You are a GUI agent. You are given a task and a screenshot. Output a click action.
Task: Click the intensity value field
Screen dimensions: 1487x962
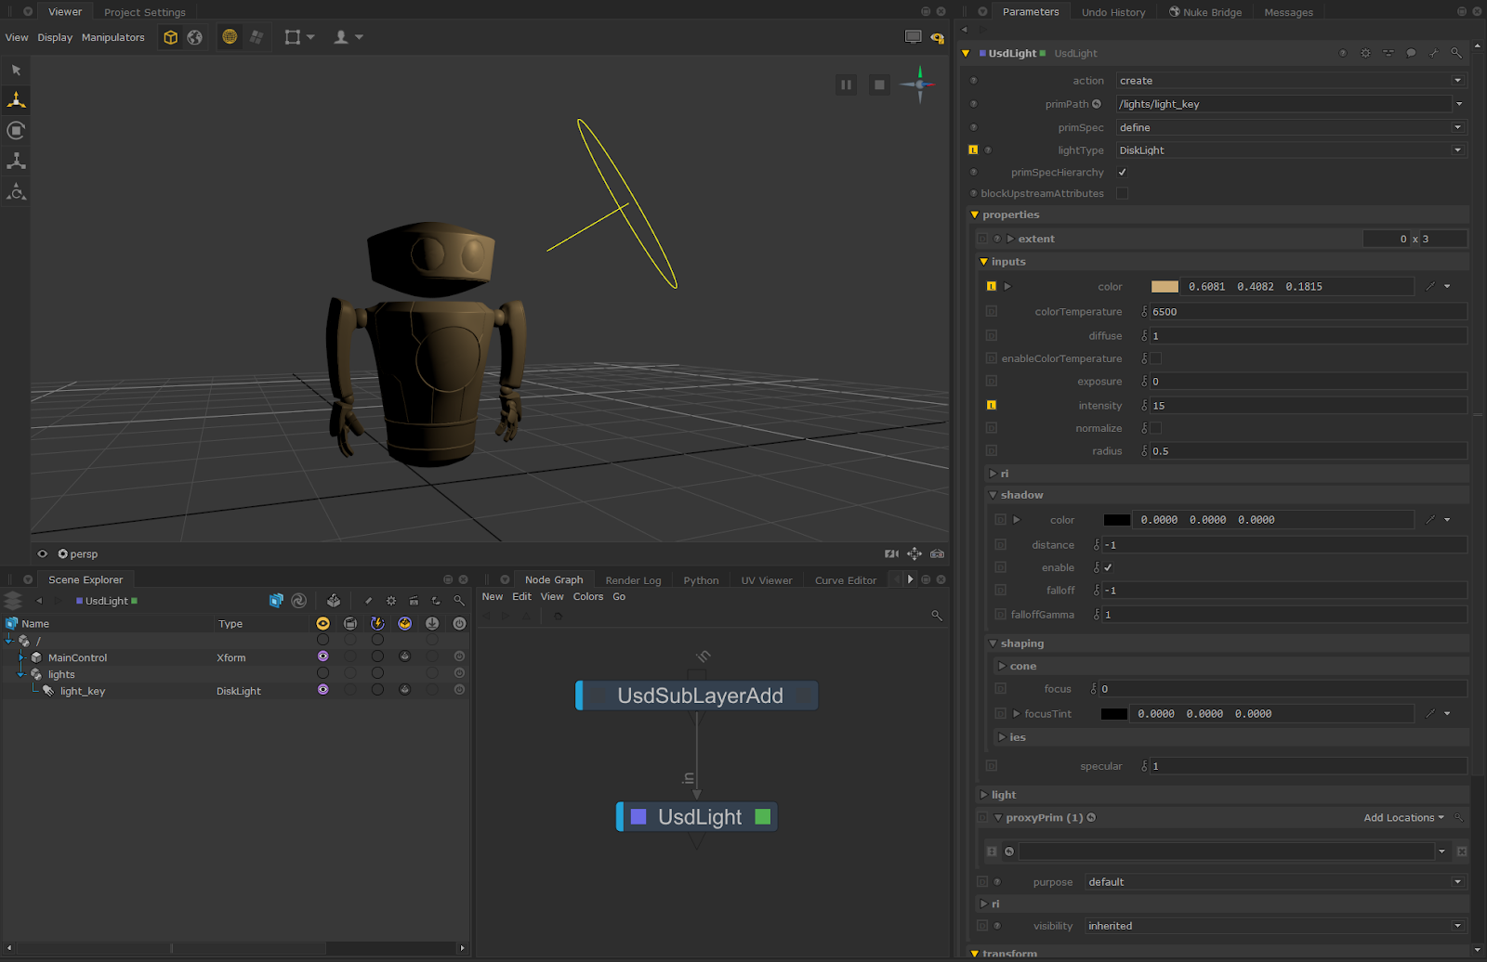click(x=1306, y=406)
